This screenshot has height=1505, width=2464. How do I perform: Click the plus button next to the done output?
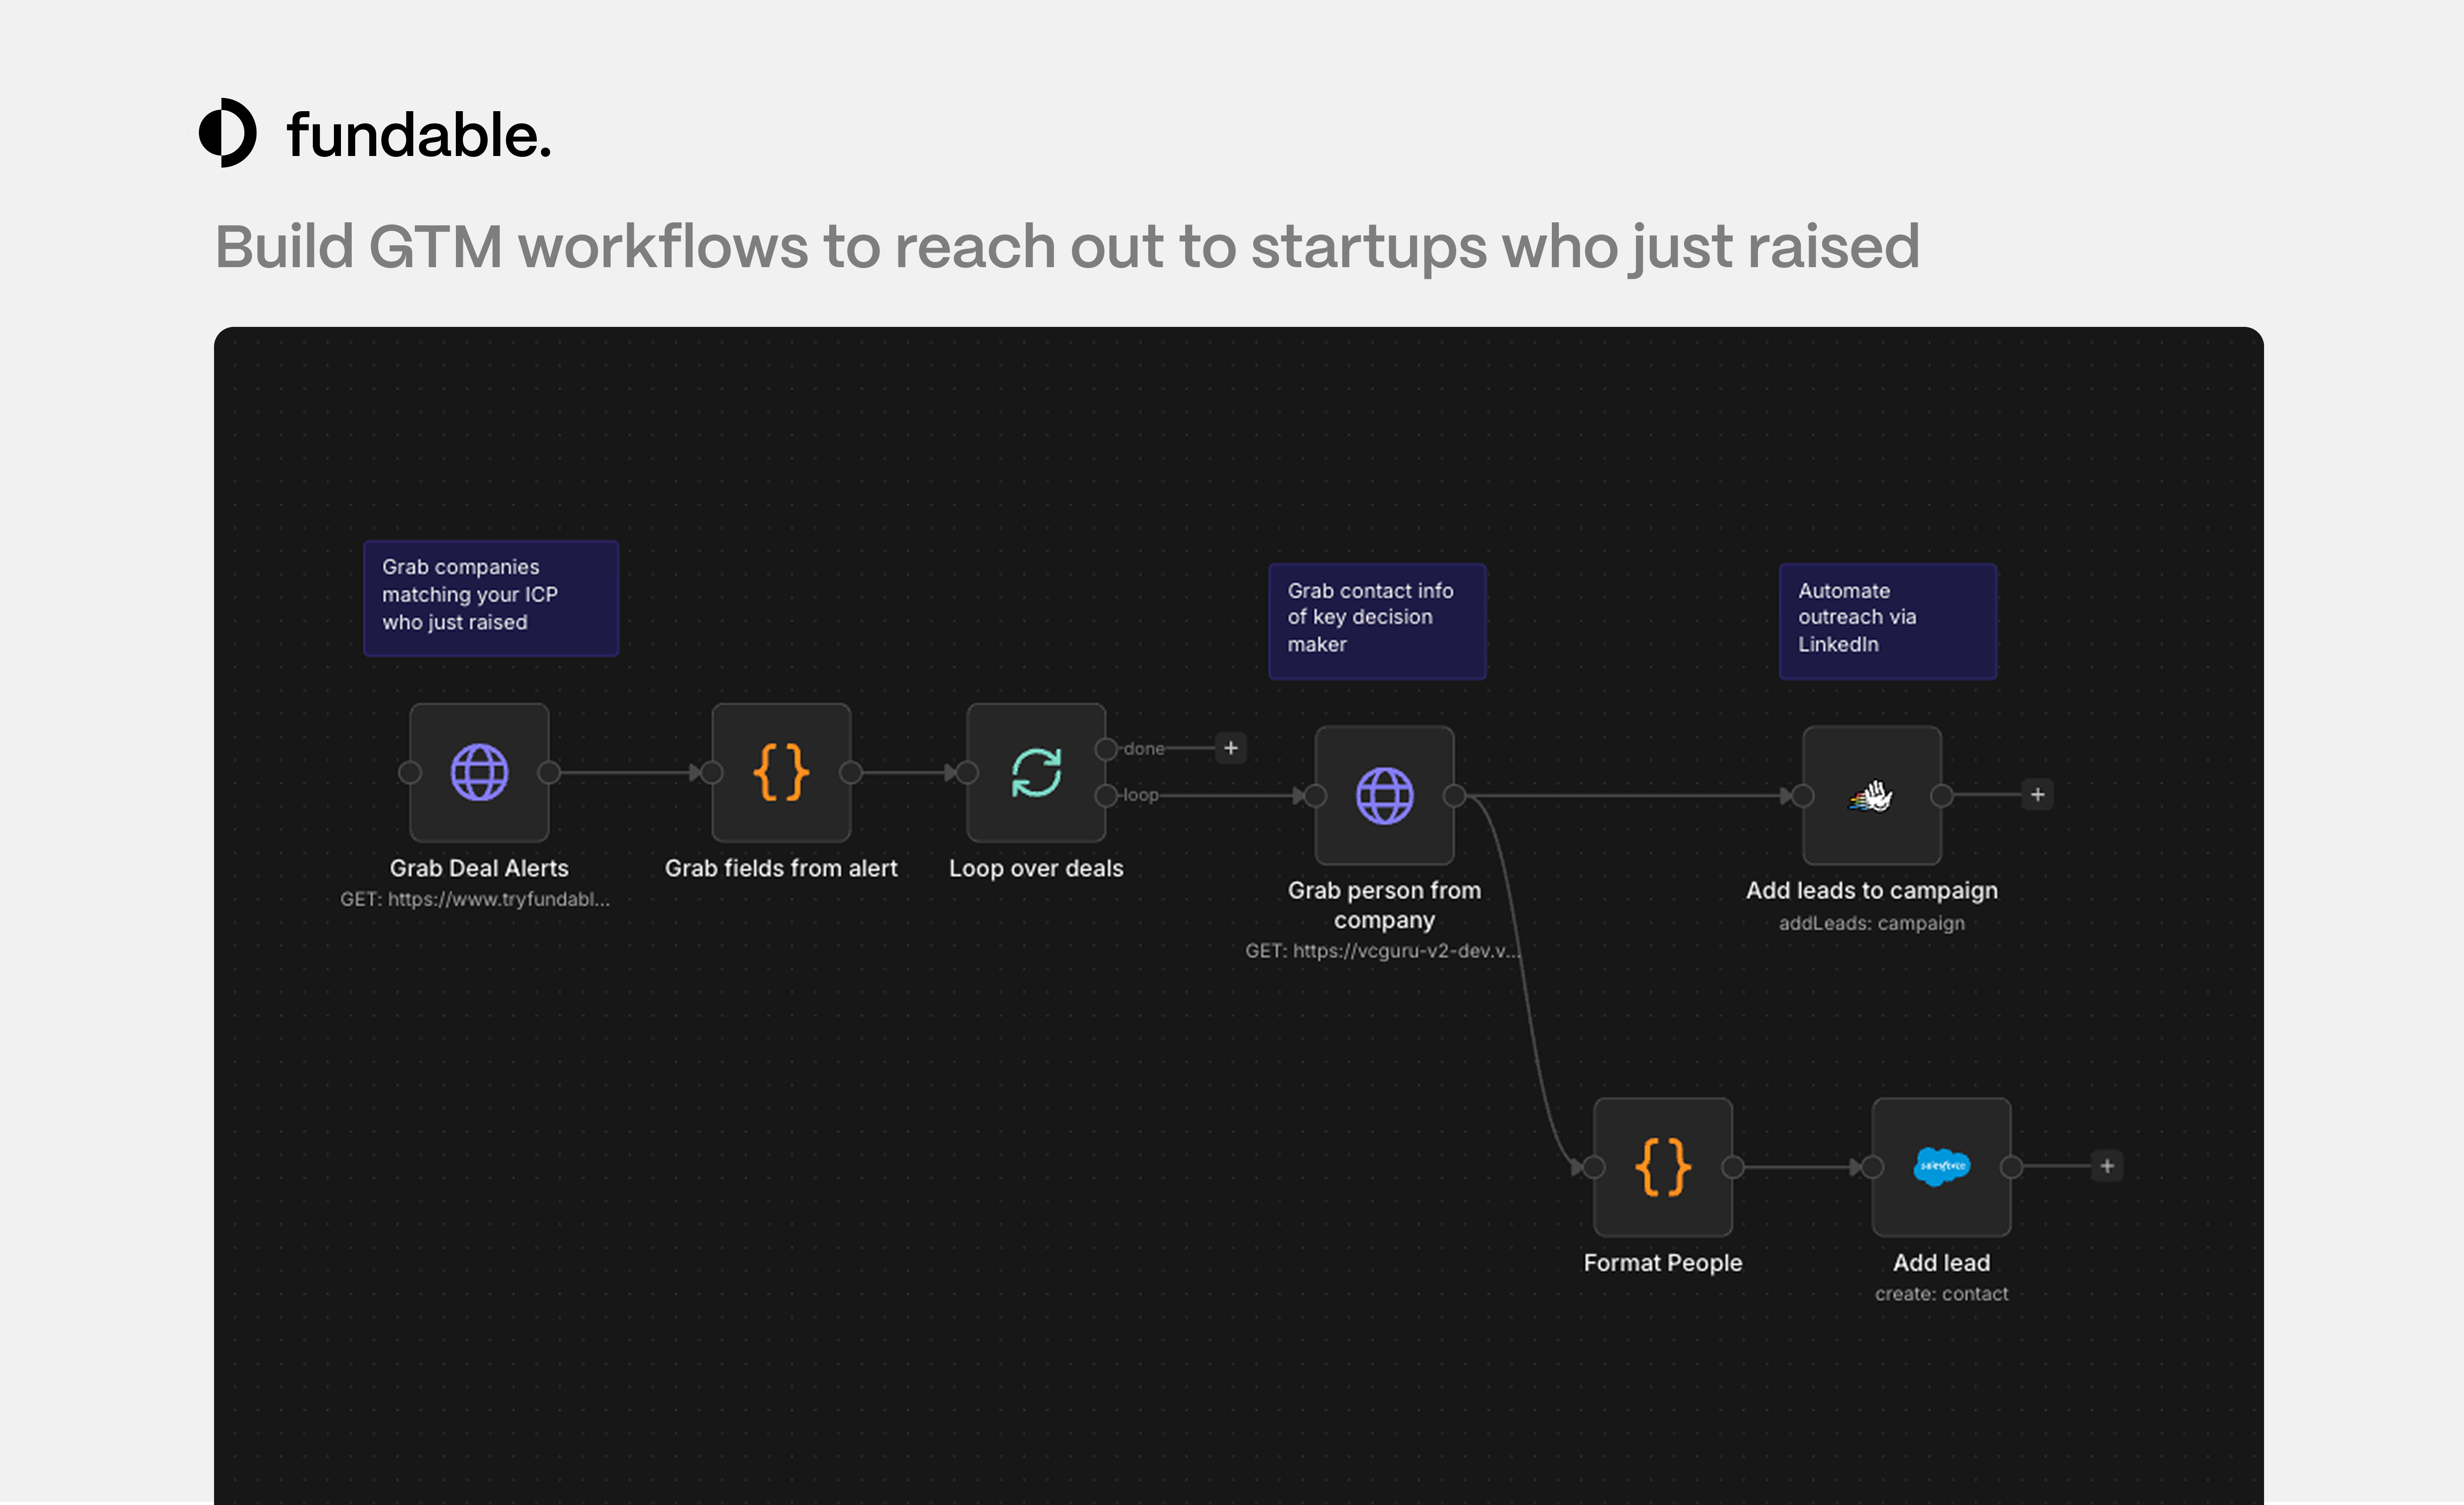tap(1231, 747)
